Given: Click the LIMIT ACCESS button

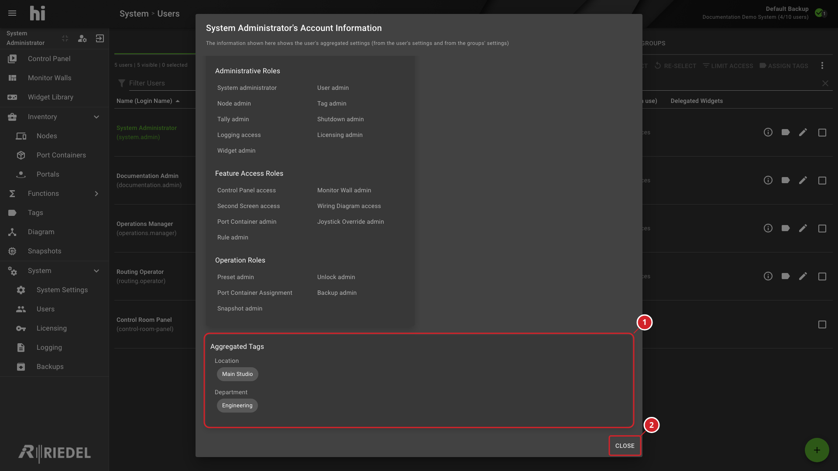Looking at the screenshot, I should [x=728, y=66].
